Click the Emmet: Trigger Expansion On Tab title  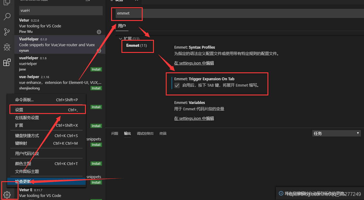(x=204, y=79)
